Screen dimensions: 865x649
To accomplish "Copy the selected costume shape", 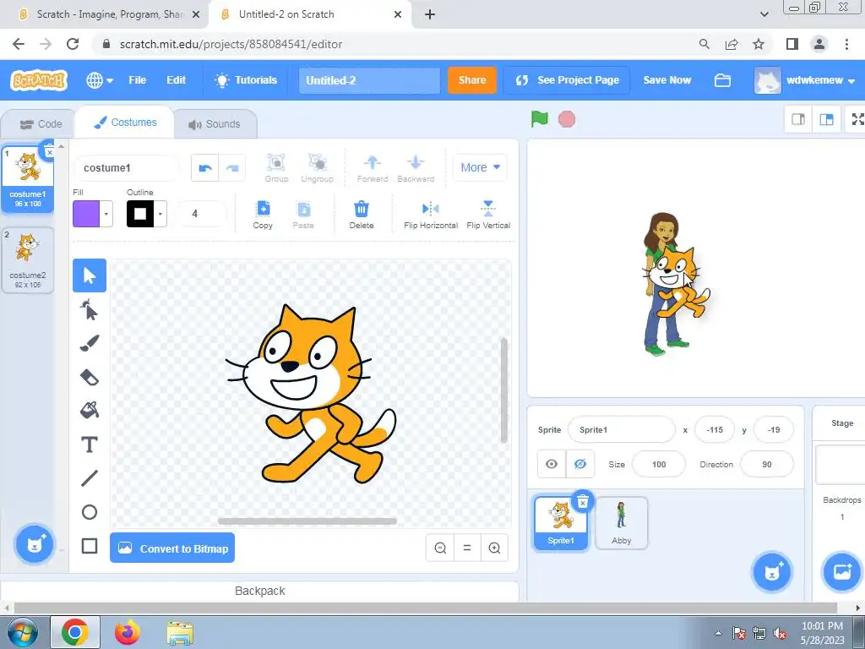I will coord(263,215).
